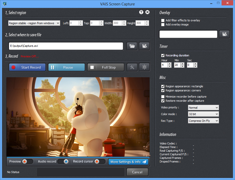The image size is (235, 180).
Task: Increase the Left value with up arrow
Action: point(81,22)
